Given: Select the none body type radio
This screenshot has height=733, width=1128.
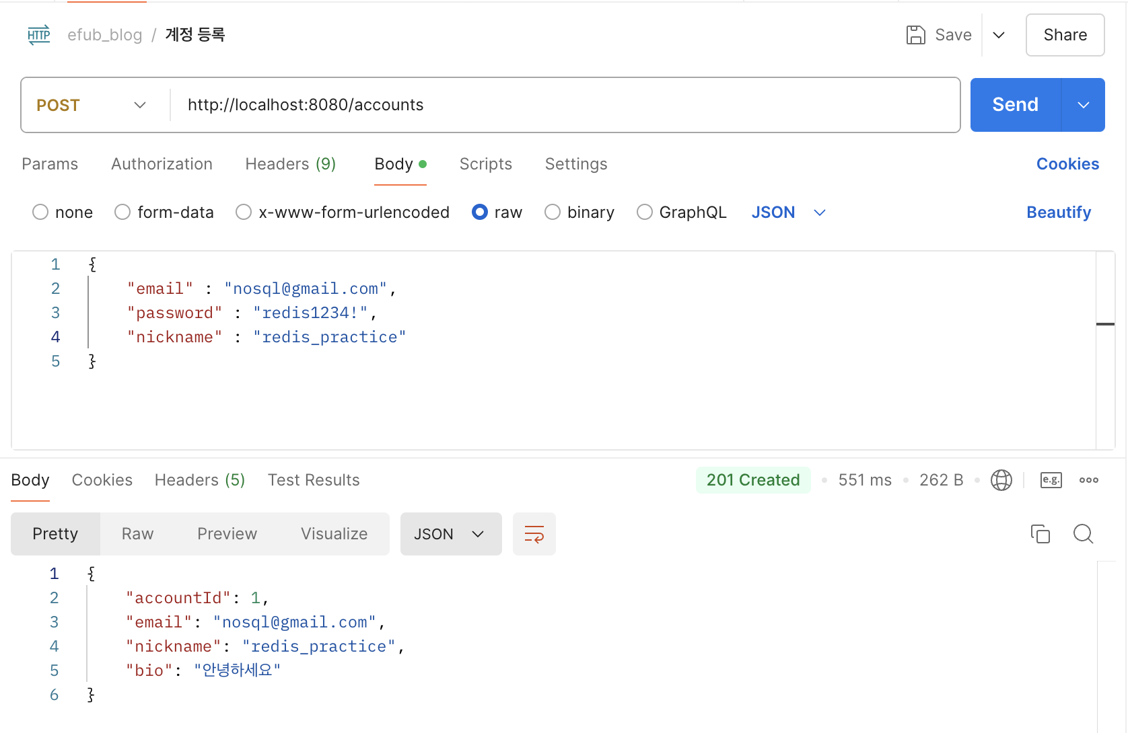Looking at the screenshot, I should point(40,213).
